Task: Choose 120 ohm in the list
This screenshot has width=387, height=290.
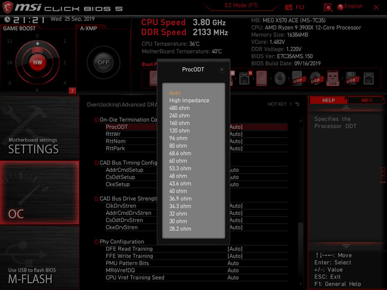Action: click(180, 130)
